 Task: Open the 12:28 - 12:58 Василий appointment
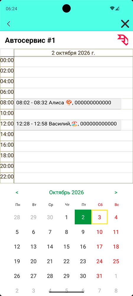pos(67,125)
